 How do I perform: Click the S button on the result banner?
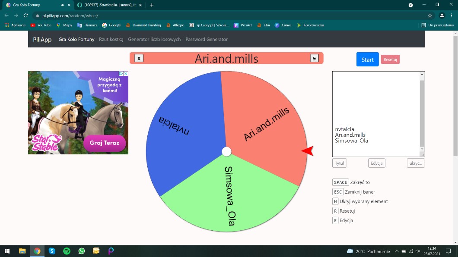pos(314,58)
